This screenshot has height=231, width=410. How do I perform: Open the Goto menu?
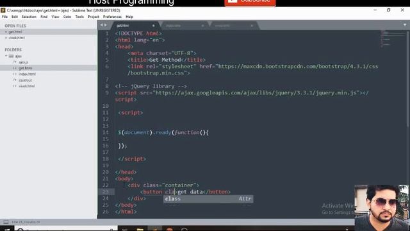point(67,17)
